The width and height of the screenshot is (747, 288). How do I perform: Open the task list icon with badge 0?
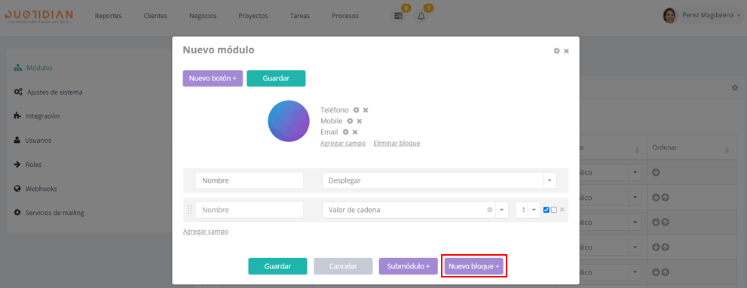point(399,16)
